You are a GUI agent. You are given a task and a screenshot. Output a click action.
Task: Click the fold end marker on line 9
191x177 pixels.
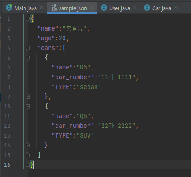(28, 96)
